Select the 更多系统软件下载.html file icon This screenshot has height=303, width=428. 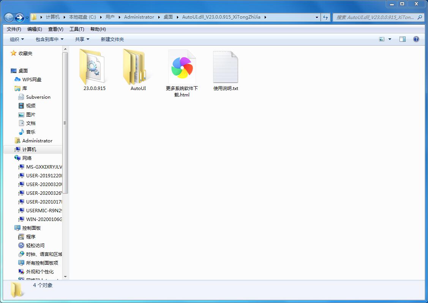click(182, 67)
